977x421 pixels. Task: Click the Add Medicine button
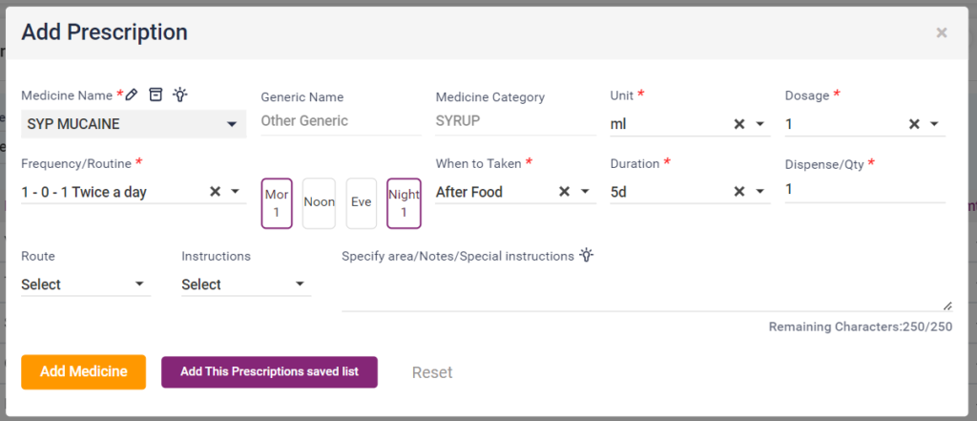83,372
